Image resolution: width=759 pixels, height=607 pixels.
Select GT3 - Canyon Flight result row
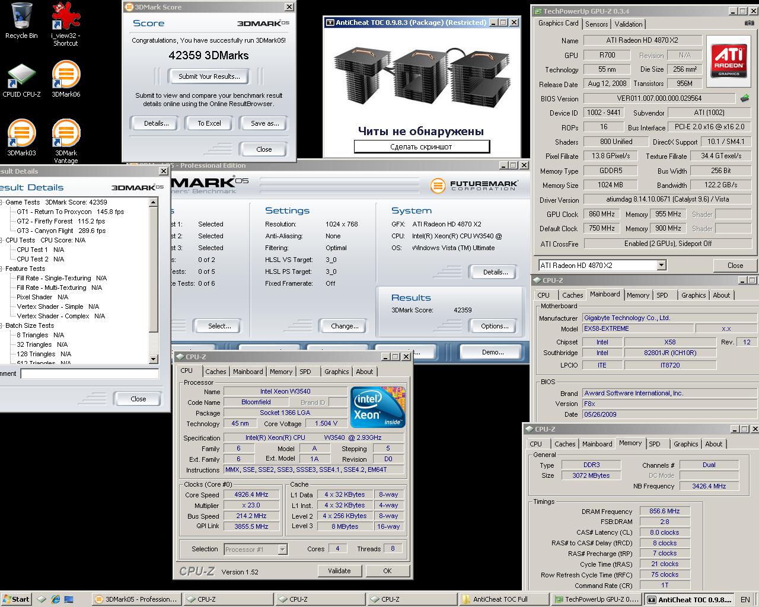pos(61,231)
